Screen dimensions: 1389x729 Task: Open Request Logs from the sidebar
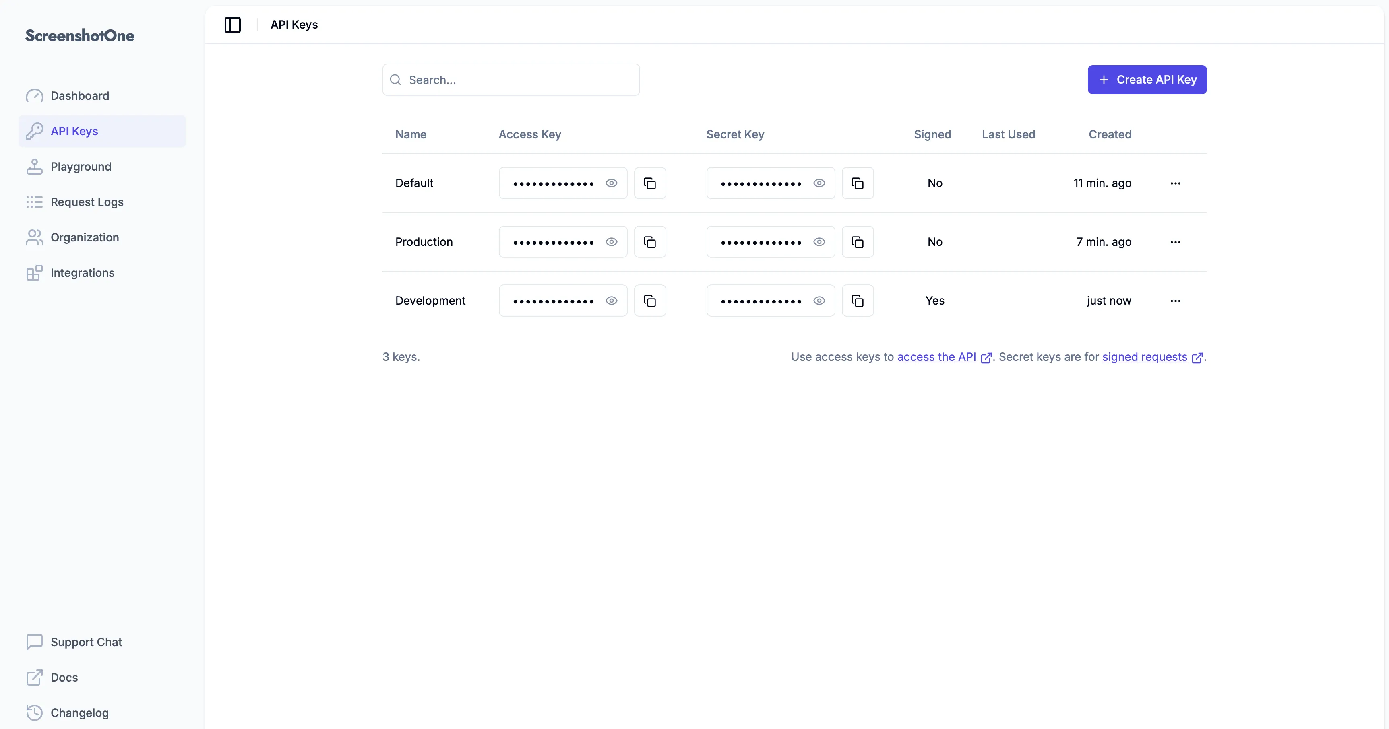86,202
